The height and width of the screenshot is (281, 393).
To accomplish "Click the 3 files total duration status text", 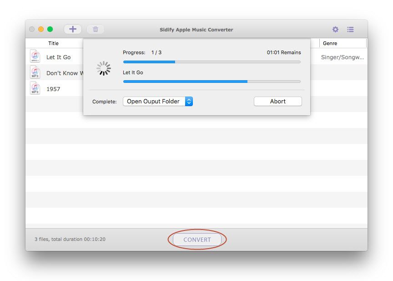I will (70, 239).
